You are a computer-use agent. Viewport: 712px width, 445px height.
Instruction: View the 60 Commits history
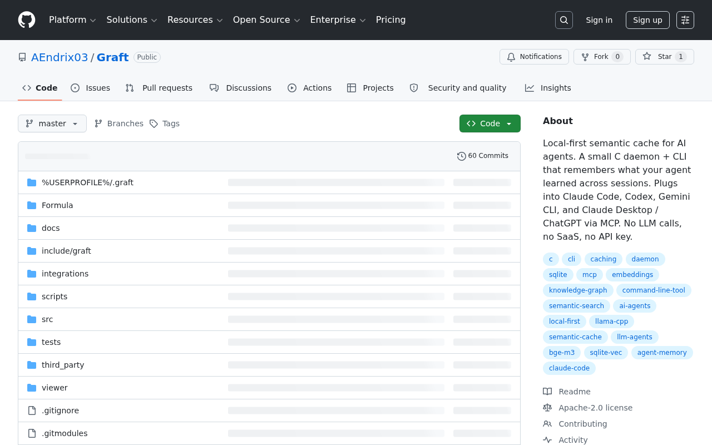[483, 156]
